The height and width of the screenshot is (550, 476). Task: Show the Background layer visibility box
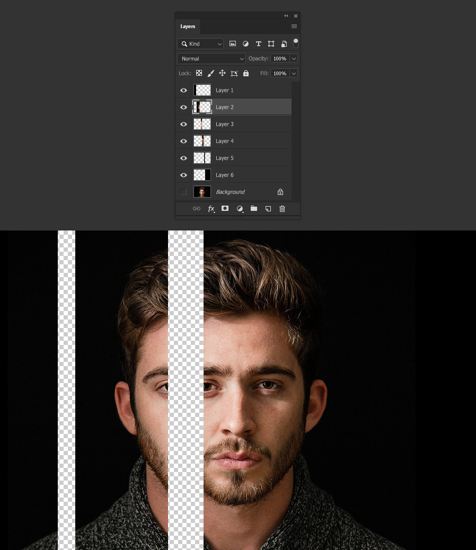pyautogui.click(x=183, y=191)
